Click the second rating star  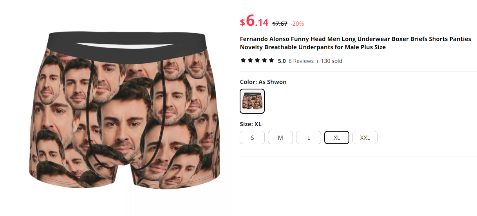coord(250,61)
